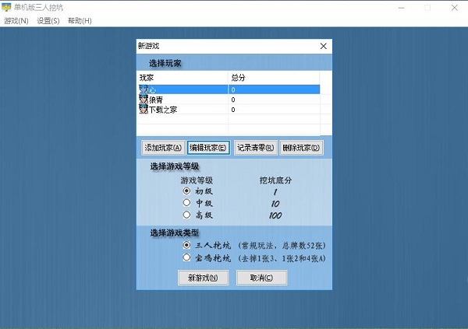Choose 三人挖坑 game type
468x329 pixels.
coord(186,245)
